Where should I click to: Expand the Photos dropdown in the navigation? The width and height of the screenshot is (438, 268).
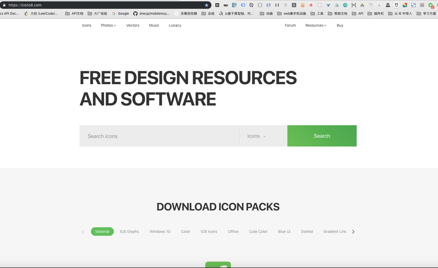coord(109,25)
